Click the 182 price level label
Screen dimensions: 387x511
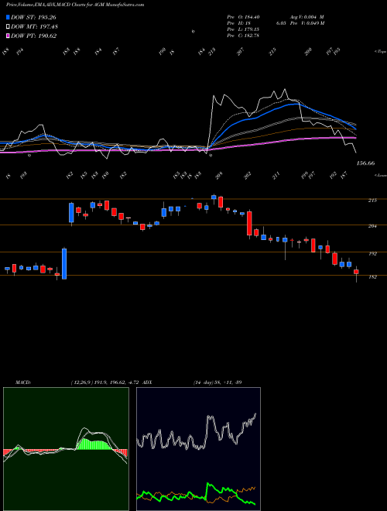coord(372,277)
